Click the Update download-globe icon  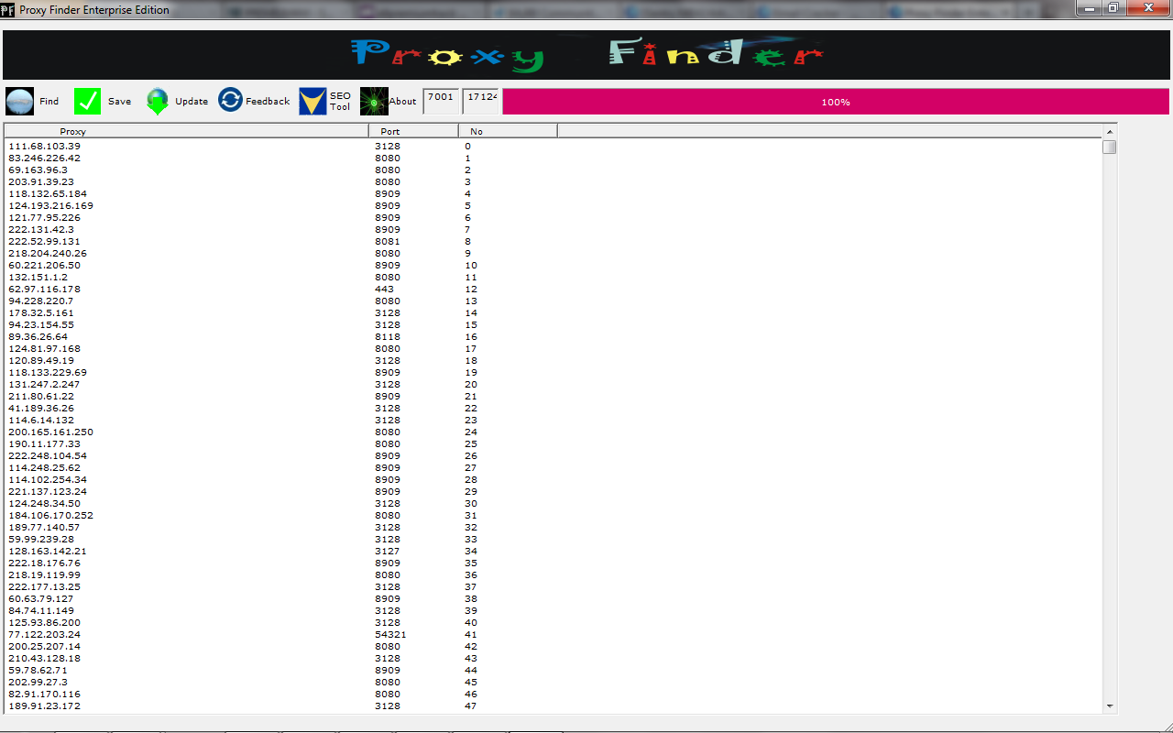[158, 102]
